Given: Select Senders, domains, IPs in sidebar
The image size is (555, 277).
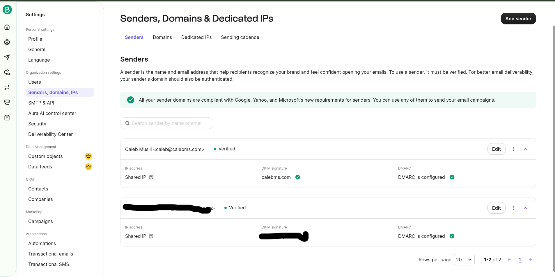Looking at the screenshot, I should pyautogui.click(x=60, y=92).
